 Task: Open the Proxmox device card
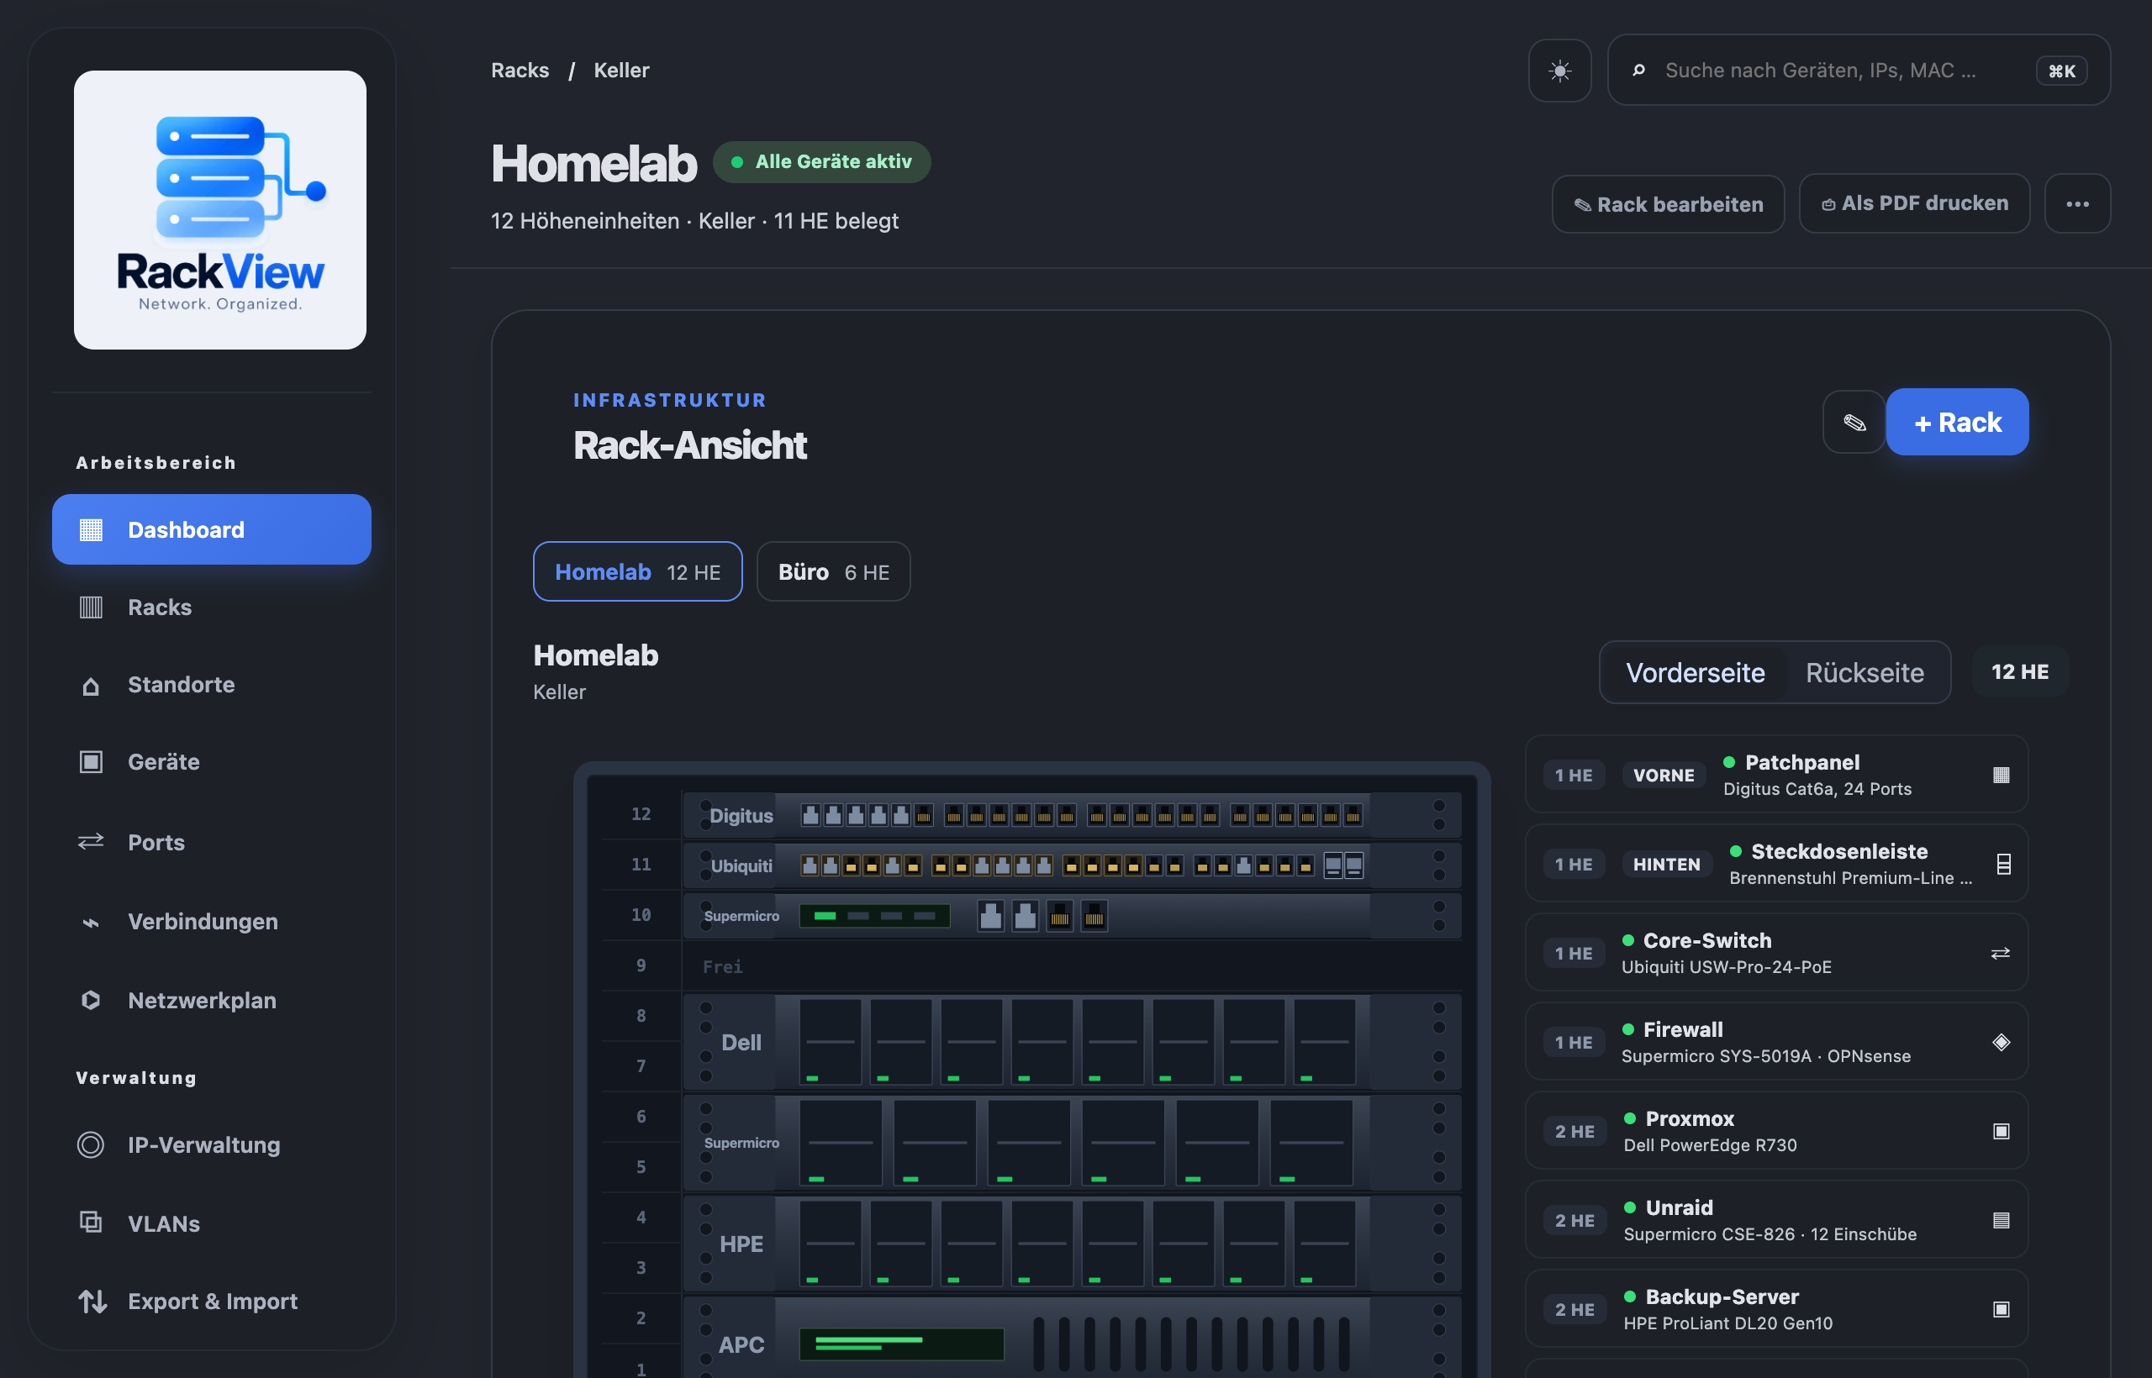point(1776,1131)
